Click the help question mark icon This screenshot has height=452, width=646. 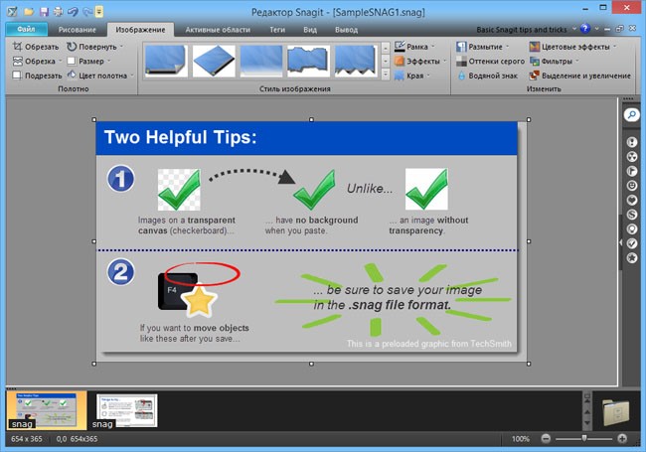pyautogui.click(x=584, y=29)
